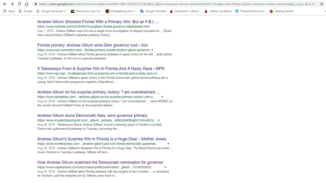The height and width of the screenshot is (183, 326).
Task: Open 'Andrew Gillum stuns Democratic foes' result
Action: coord(92,115)
